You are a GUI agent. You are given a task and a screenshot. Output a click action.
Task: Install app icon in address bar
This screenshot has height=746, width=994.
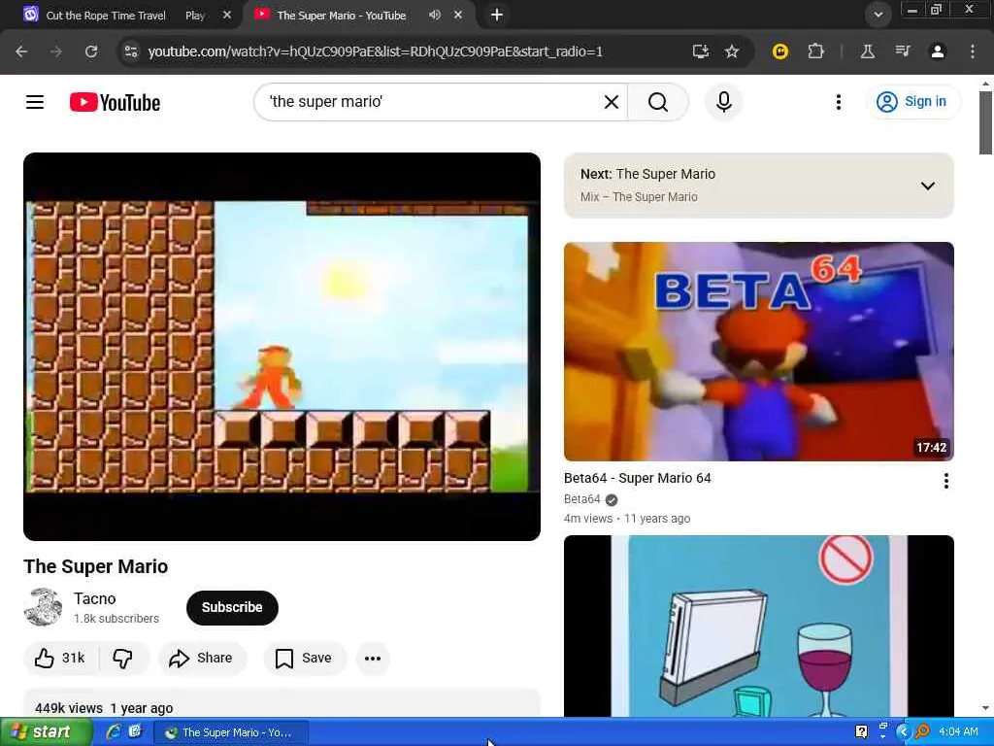700,51
